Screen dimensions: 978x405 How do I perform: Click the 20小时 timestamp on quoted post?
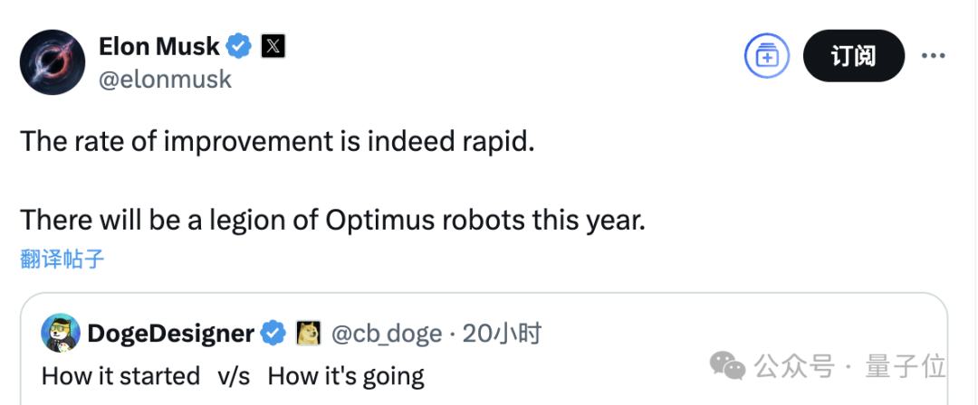point(502,334)
